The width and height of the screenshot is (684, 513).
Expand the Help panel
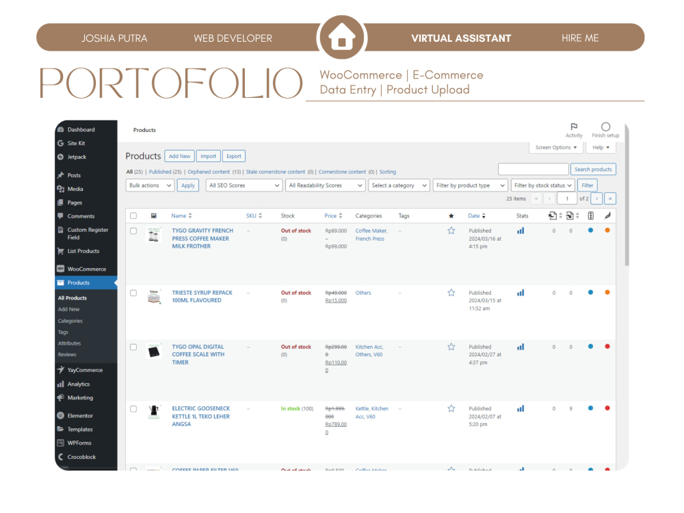(601, 148)
